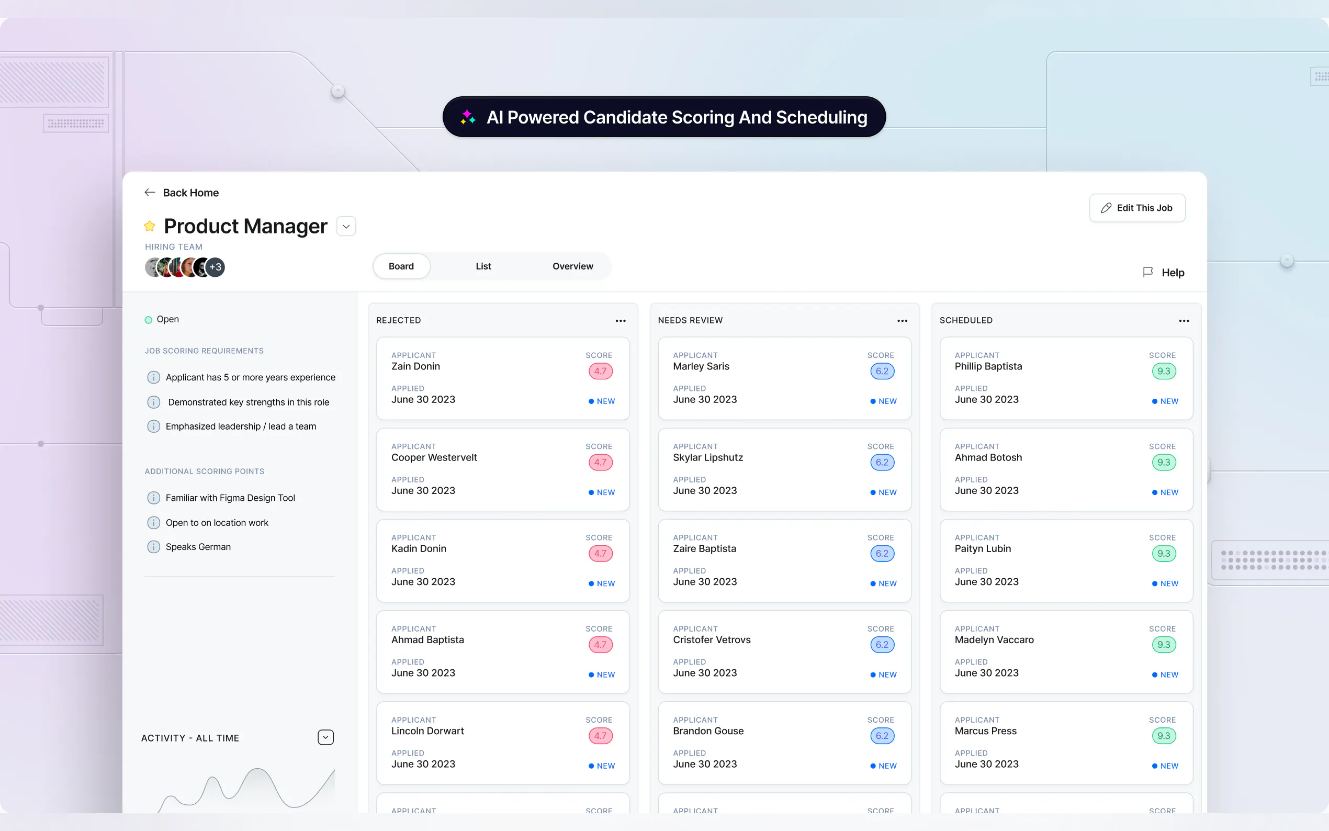Image resolution: width=1329 pixels, height=831 pixels.
Task: Open the Scheduled column three-dot menu
Action: pyautogui.click(x=1184, y=320)
